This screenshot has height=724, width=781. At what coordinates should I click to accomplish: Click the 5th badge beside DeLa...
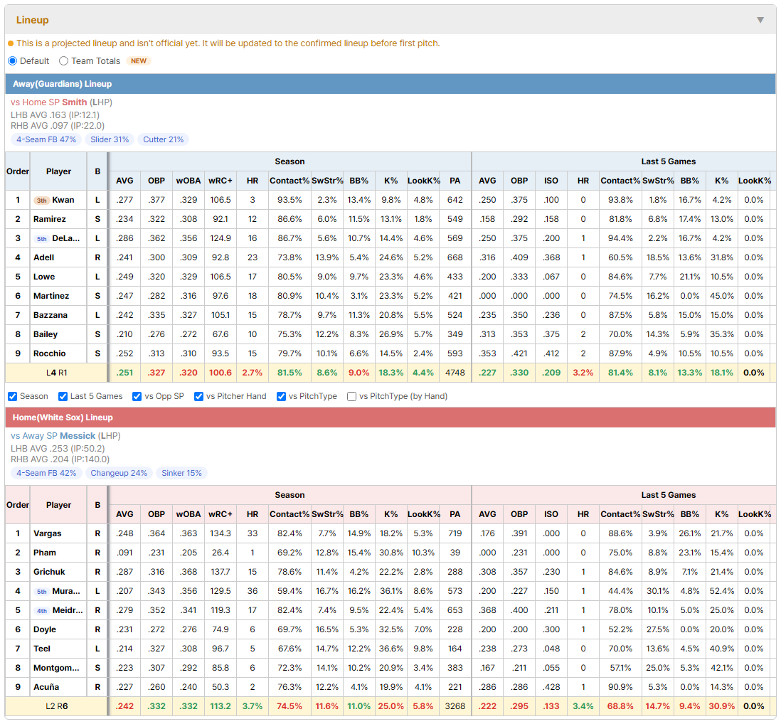click(x=42, y=238)
